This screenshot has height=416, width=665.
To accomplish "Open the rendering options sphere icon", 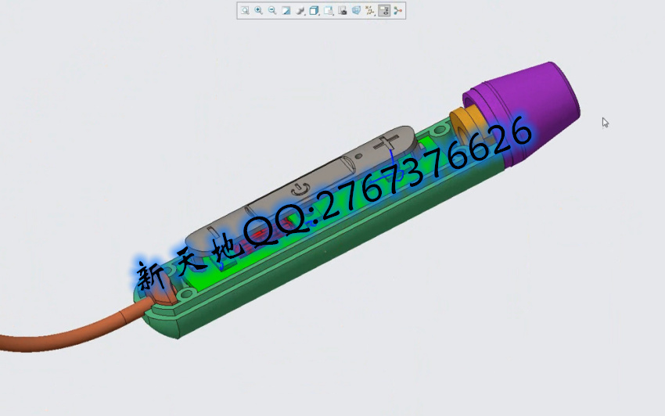I will [300, 11].
